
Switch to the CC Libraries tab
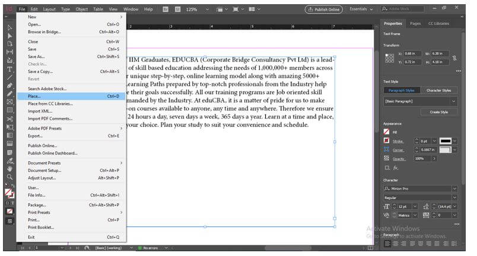pos(438,24)
